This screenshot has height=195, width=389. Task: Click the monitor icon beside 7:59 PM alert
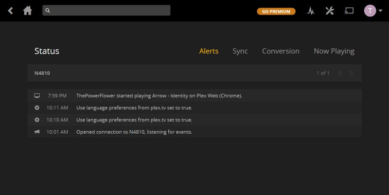(37, 95)
